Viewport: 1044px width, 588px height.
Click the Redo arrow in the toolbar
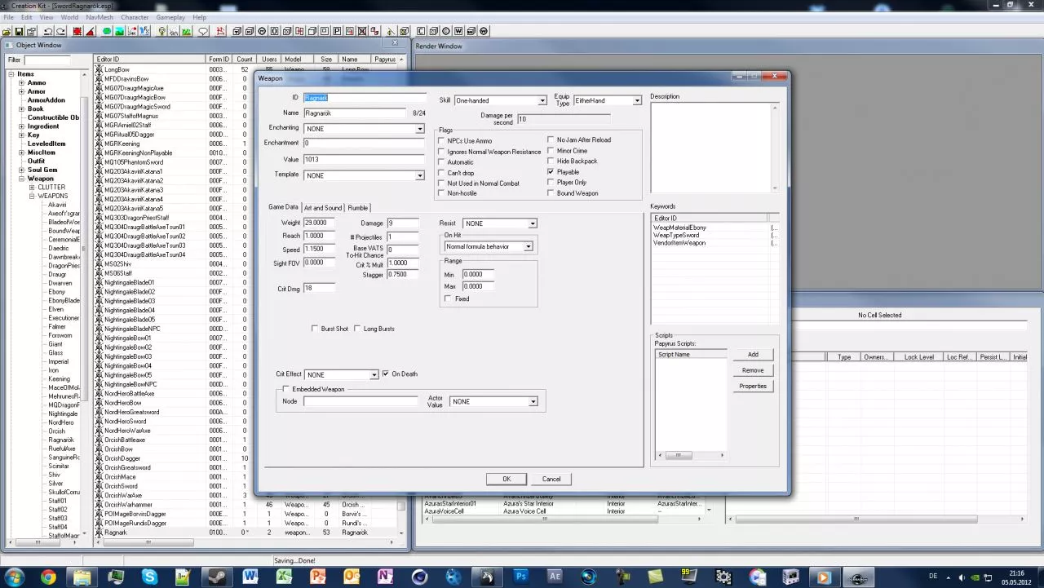tap(61, 31)
